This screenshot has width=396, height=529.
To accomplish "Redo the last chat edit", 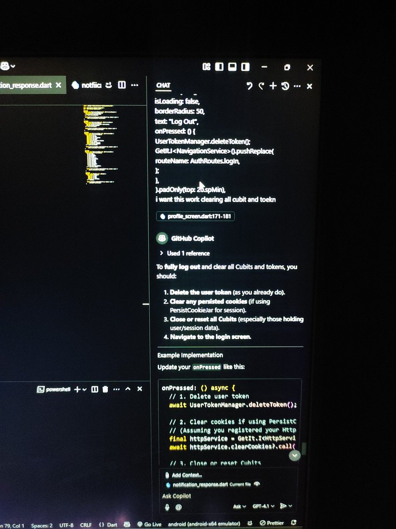I will pos(261,86).
